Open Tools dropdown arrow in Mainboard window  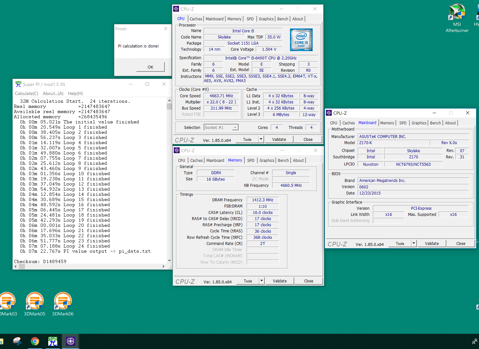click(x=414, y=243)
